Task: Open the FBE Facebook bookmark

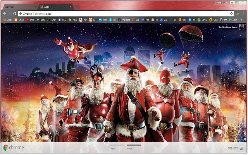Action: (145, 20)
